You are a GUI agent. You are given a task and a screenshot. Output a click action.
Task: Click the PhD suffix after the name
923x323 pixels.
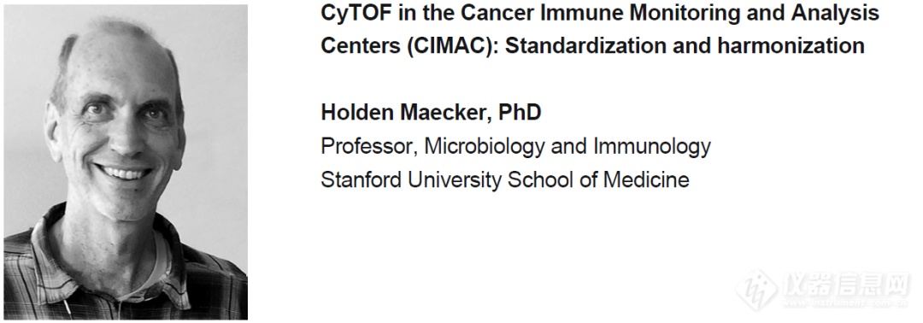tap(520, 112)
